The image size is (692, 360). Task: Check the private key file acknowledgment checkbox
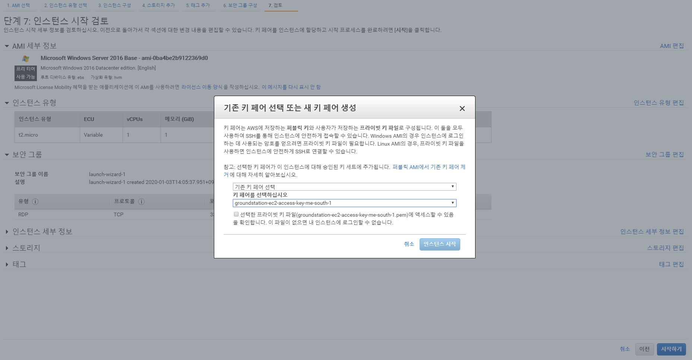coord(236,214)
